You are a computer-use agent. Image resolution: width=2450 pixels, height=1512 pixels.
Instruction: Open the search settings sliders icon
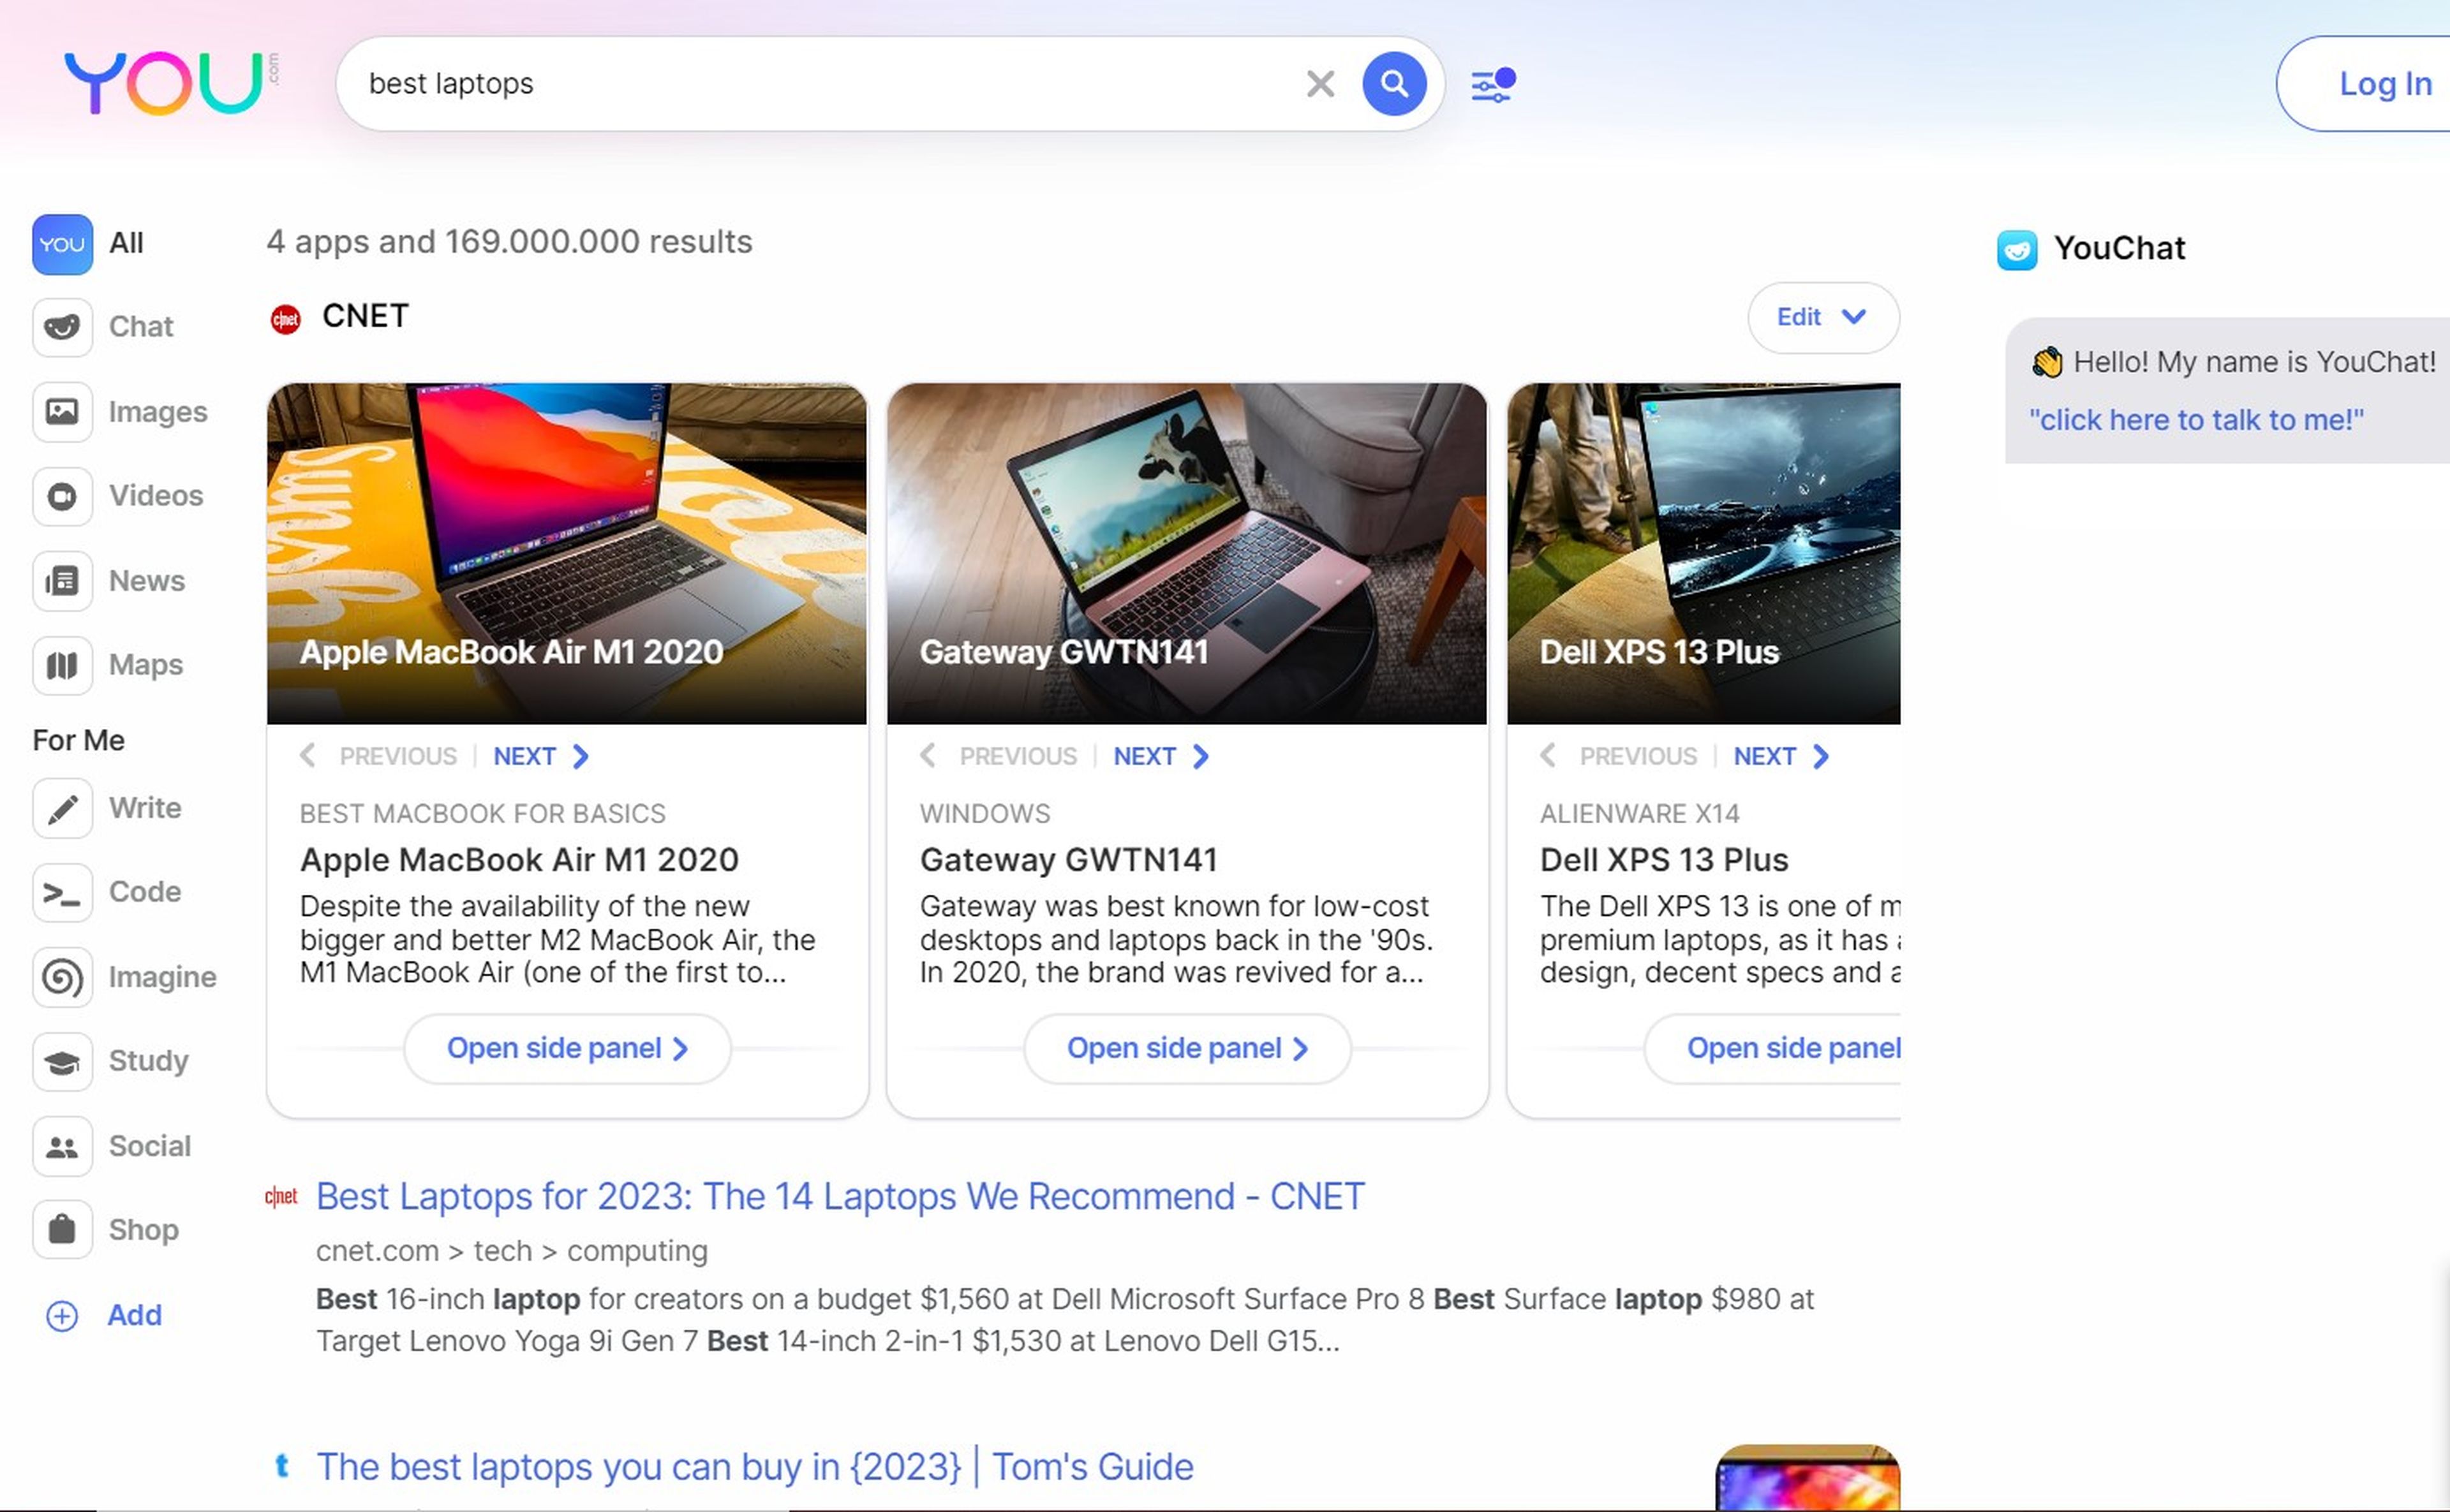coord(1492,85)
